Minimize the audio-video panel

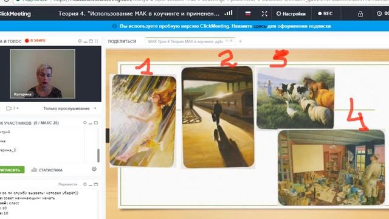pyautogui.click(x=85, y=41)
